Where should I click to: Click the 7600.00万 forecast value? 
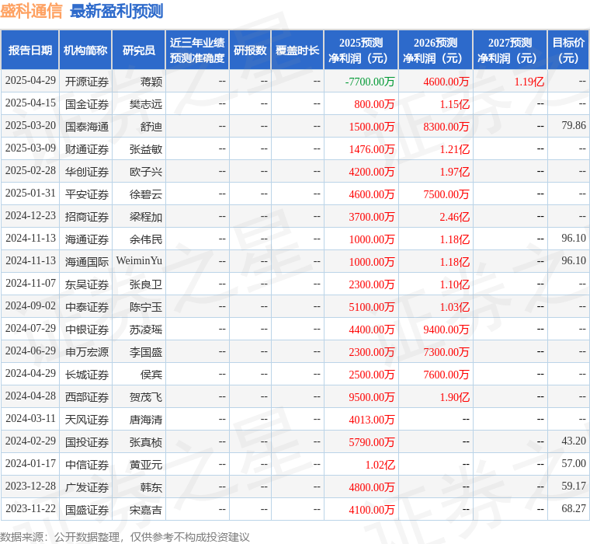click(x=446, y=375)
